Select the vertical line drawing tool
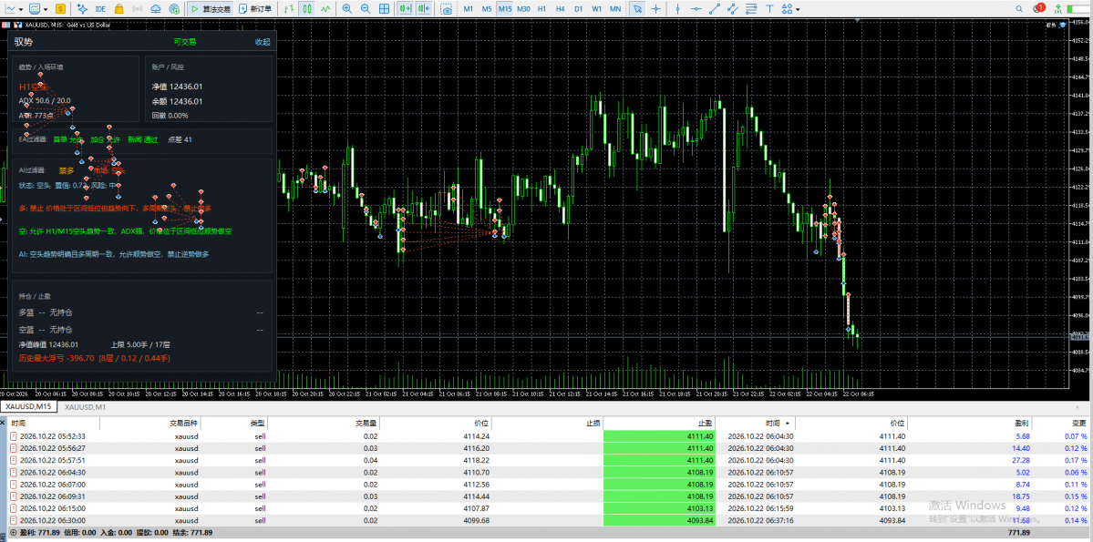 point(677,9)
